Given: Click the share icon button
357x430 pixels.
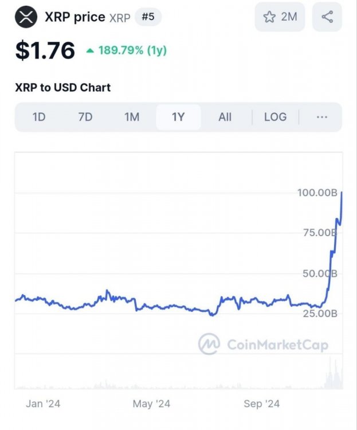Looking at the screenshot, I should 327,17.
